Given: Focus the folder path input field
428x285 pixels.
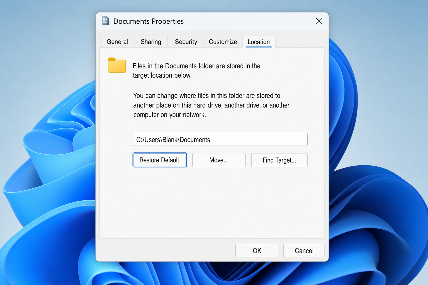Looking at the screenshot, I should click(220, 139).
